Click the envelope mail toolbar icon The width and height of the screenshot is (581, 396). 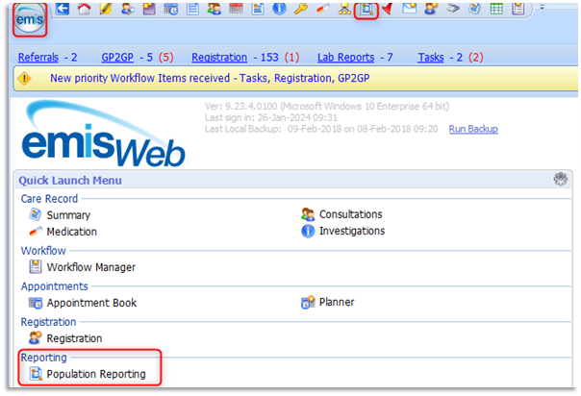[410, 9]
